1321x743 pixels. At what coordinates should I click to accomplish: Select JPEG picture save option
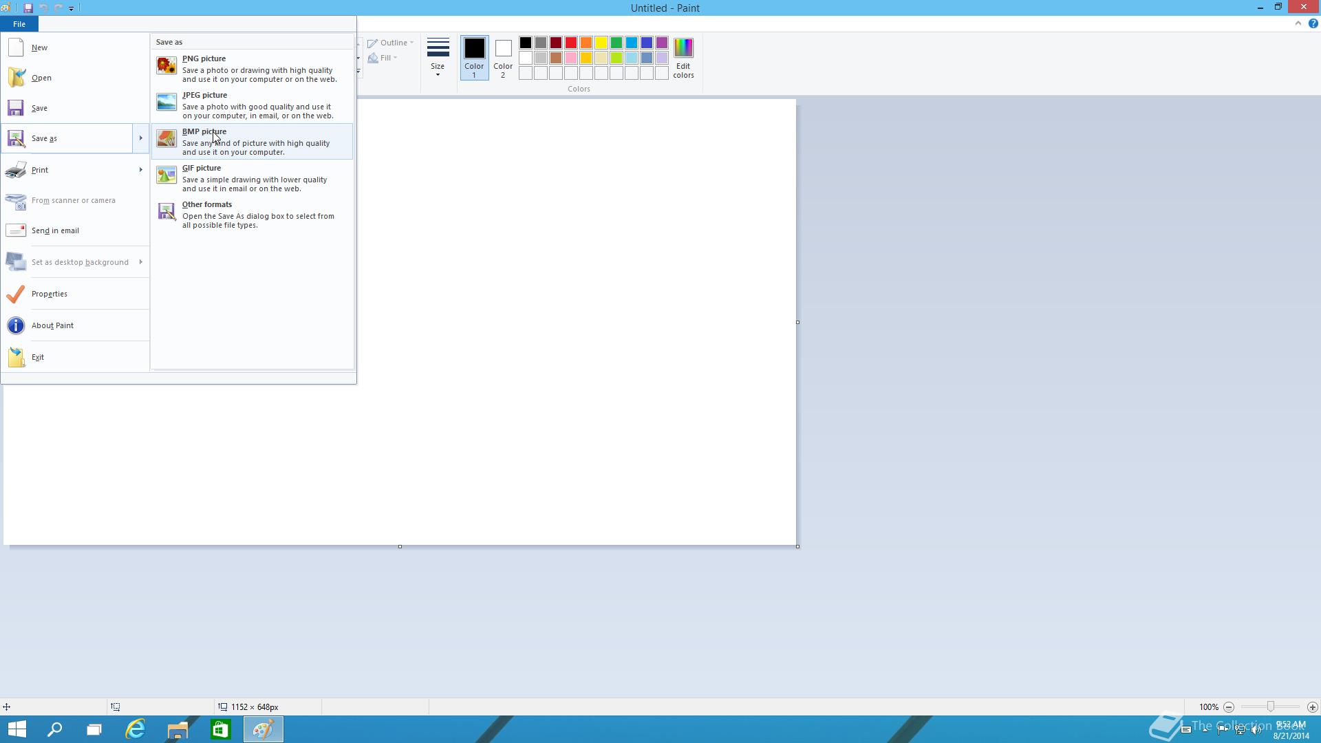[x=252, y=105]
